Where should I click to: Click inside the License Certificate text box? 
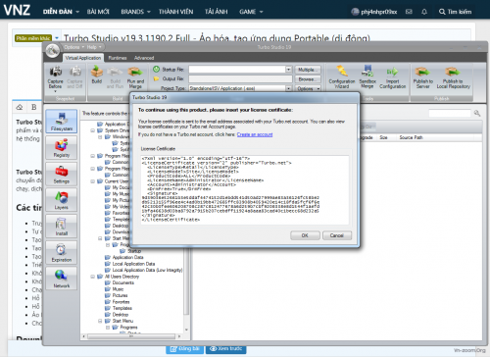tap(245, 189)
